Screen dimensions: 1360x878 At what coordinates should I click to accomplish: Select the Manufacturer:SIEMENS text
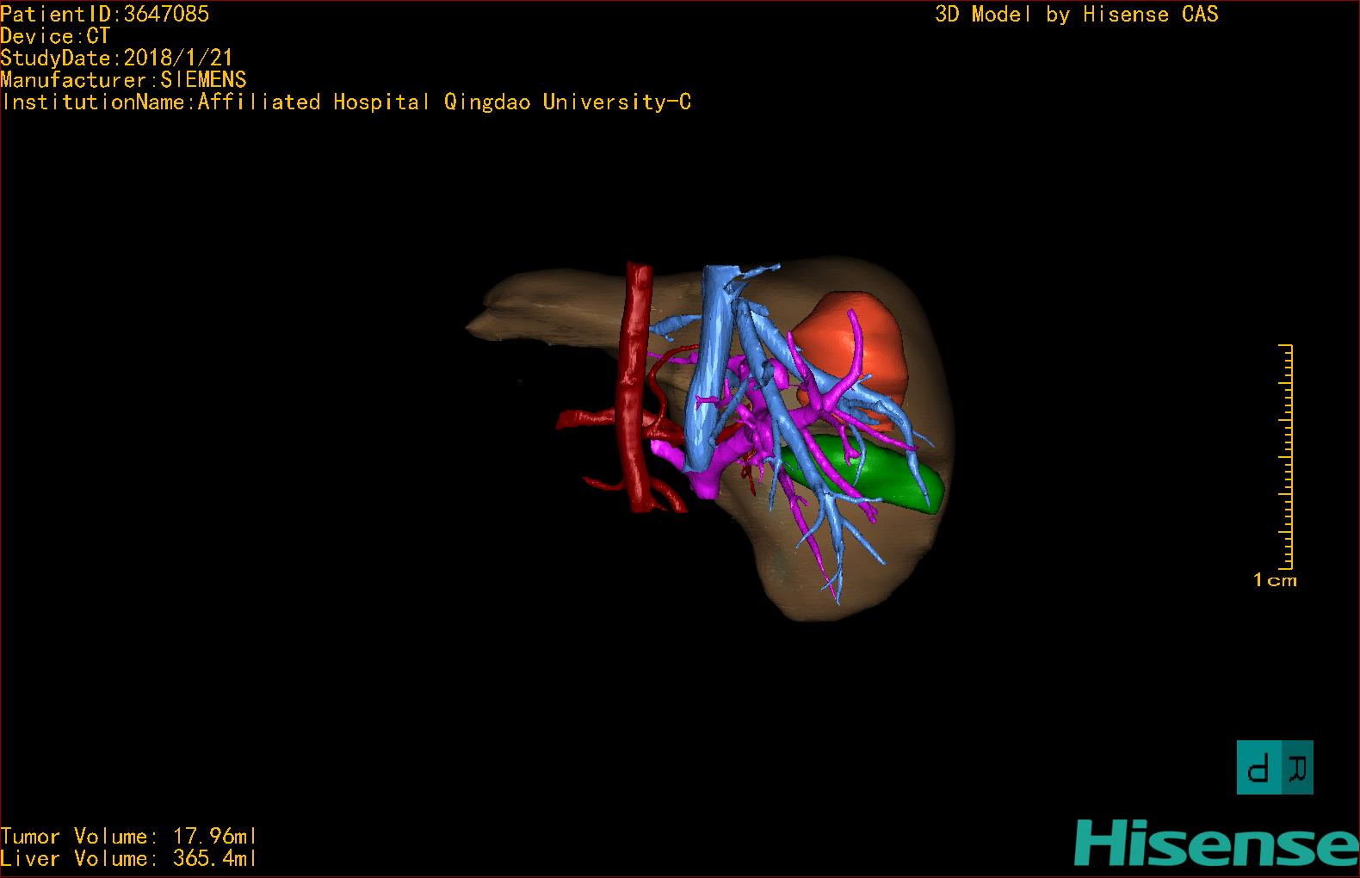pyautogui.click(x=124, y=80)
